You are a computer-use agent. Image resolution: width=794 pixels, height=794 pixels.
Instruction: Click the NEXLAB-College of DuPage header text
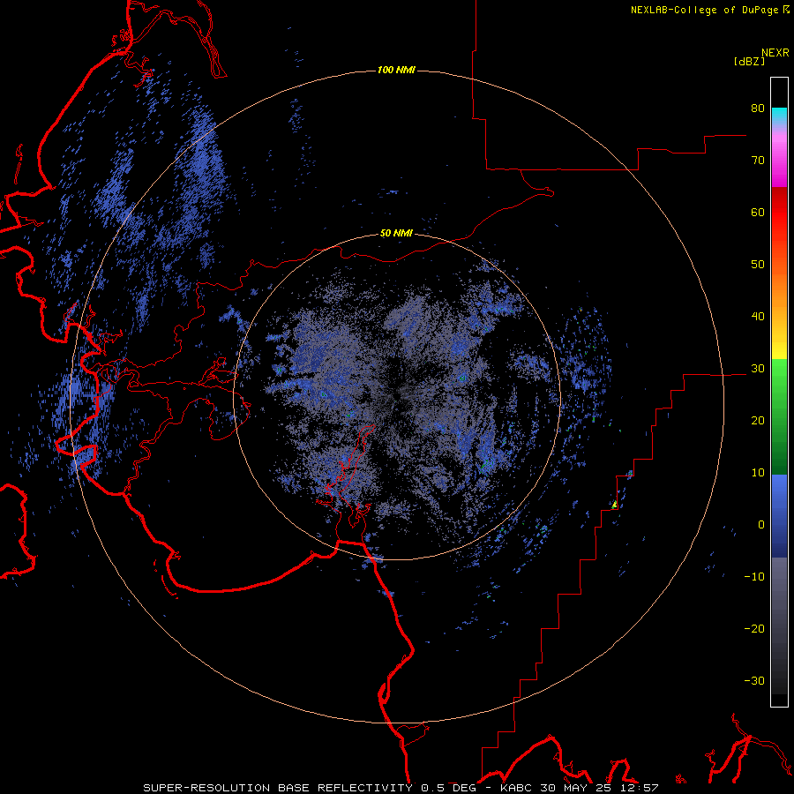pos(705,10)
